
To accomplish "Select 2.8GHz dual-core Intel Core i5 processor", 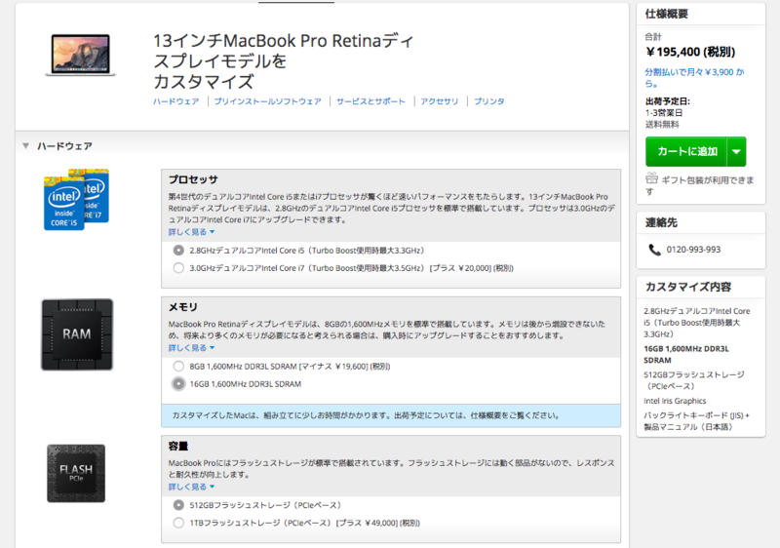I will pyautogui.click(x=178, y=251).
